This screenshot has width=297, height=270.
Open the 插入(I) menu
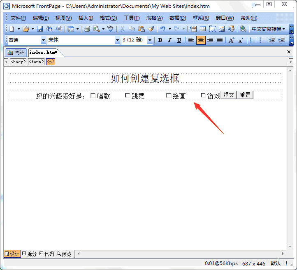click(86, 18)
